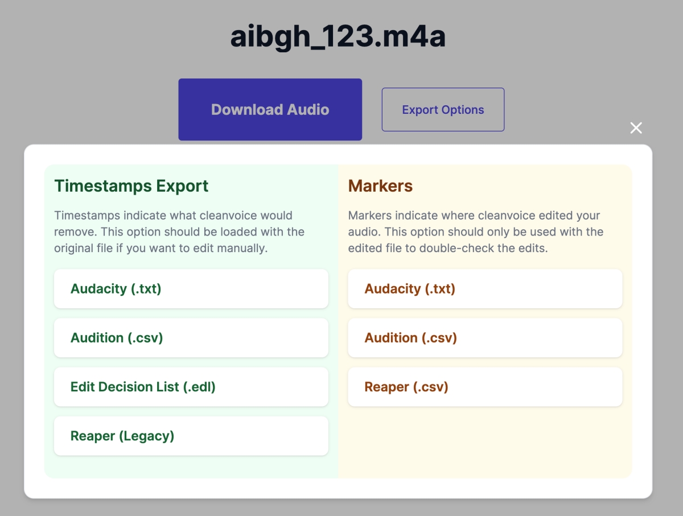The height and width of the screenshot is (516, 683).
Task: Click green panel space beneath Reaper (Legacy)
Action: pyautogui.click(x=191, y=467)
